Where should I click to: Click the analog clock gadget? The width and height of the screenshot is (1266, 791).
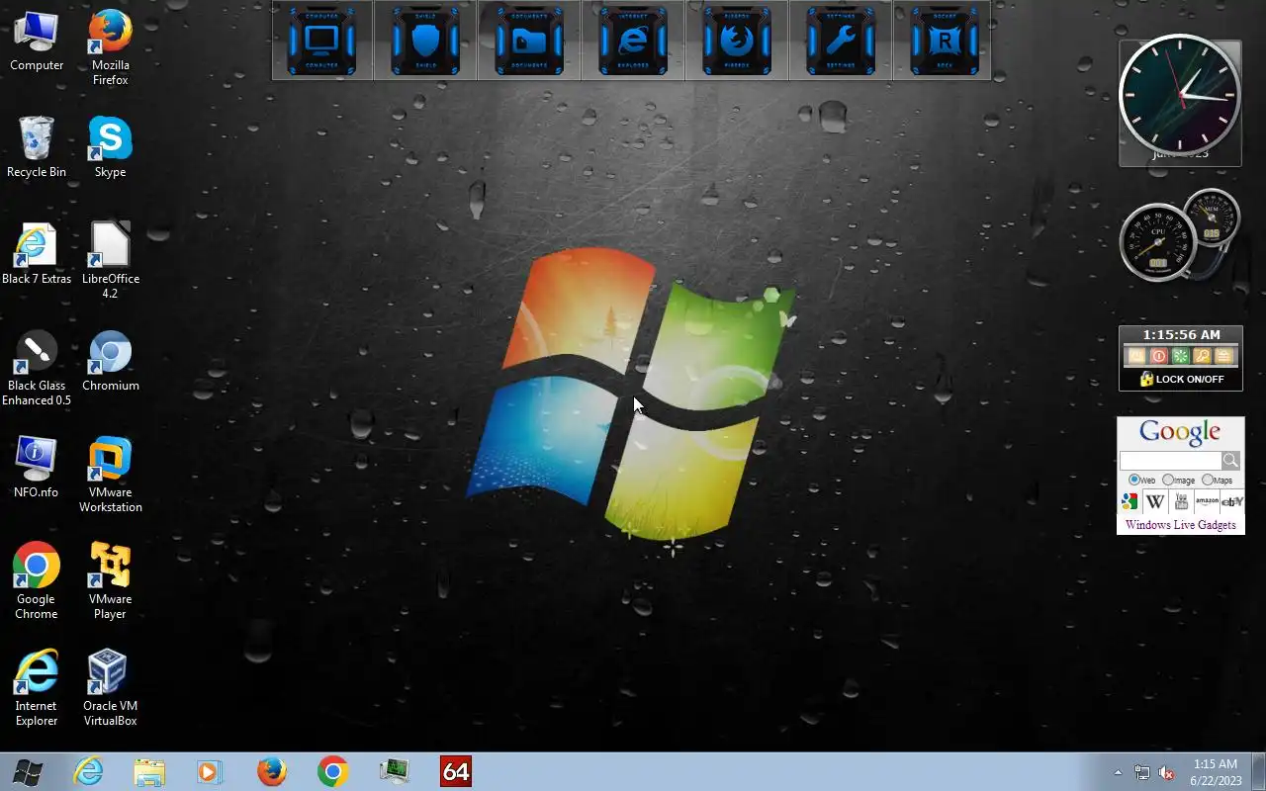click(1180, 96)
